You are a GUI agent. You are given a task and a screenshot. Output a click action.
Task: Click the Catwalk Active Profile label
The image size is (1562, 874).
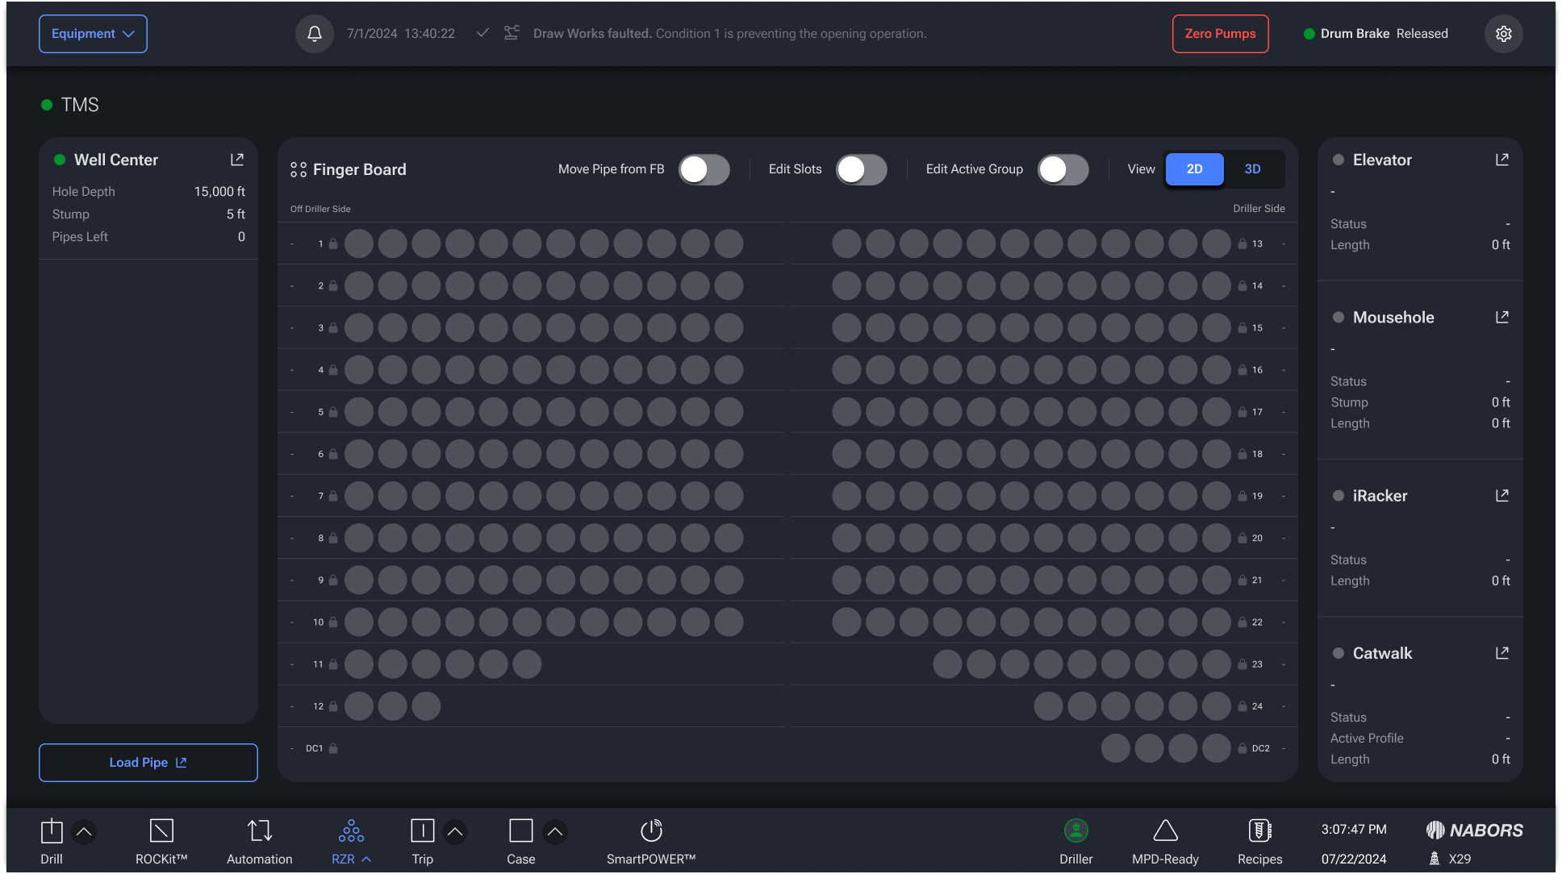1367,739
